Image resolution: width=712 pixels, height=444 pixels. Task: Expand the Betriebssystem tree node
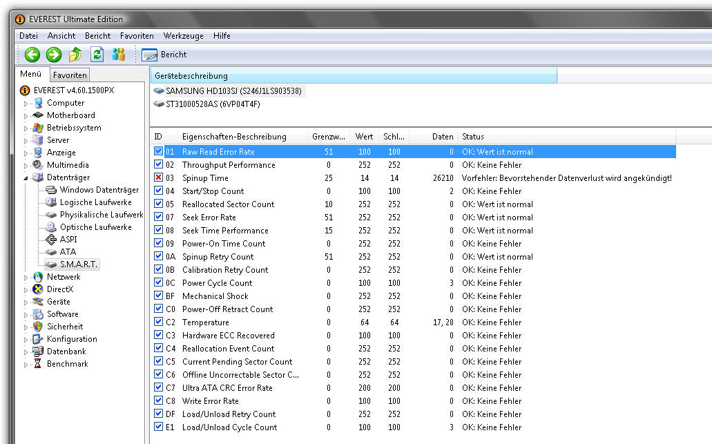(x=26, y=128)
